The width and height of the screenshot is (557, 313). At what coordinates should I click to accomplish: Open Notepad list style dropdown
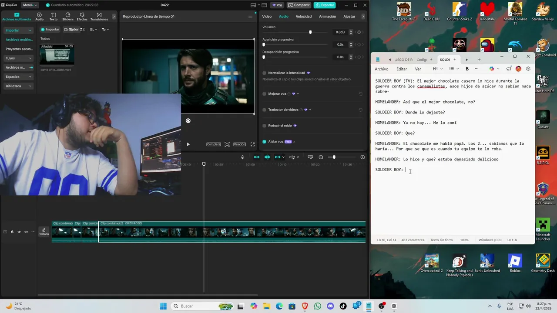click(454, 69)
